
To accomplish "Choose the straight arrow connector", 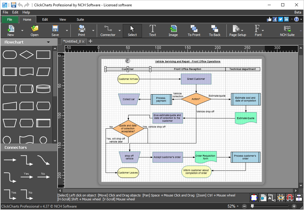I will pos(10,160).
